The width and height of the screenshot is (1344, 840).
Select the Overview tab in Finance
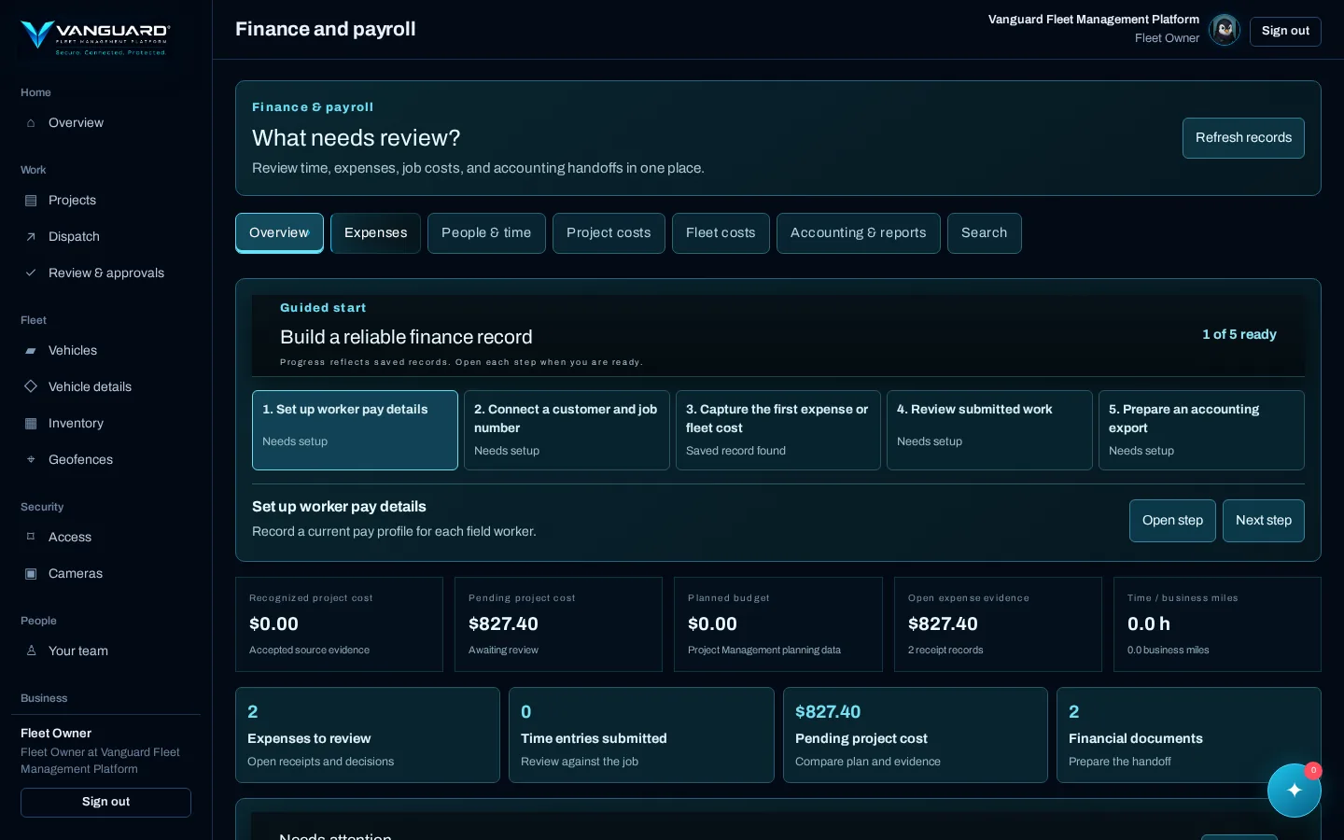[279, 233]
